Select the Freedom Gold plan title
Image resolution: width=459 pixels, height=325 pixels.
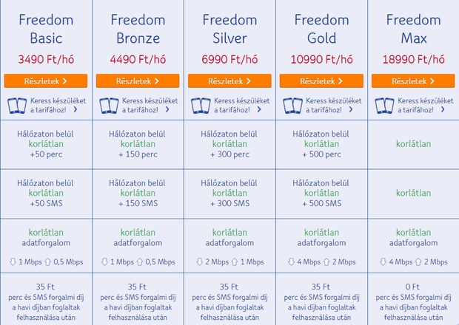pos(321,29)
